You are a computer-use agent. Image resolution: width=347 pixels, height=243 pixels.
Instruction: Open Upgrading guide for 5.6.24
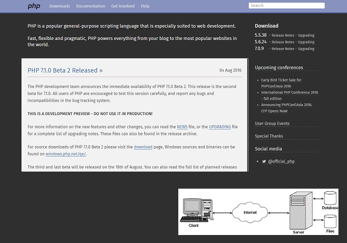(x=306, y=42)
